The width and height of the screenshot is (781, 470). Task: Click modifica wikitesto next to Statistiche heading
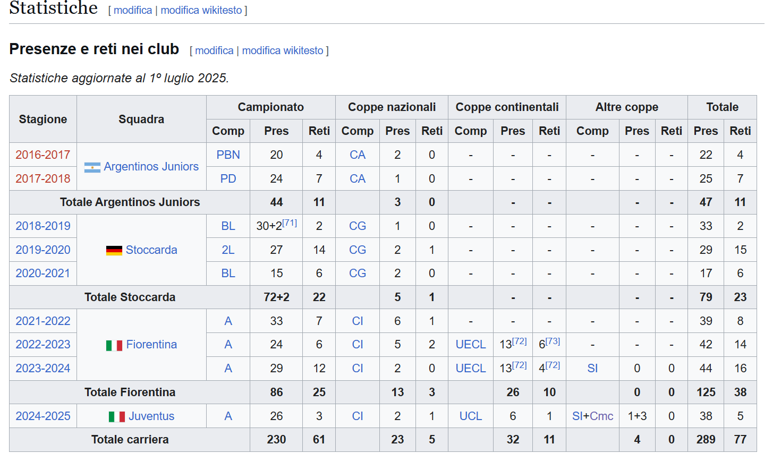click(201, 10)
